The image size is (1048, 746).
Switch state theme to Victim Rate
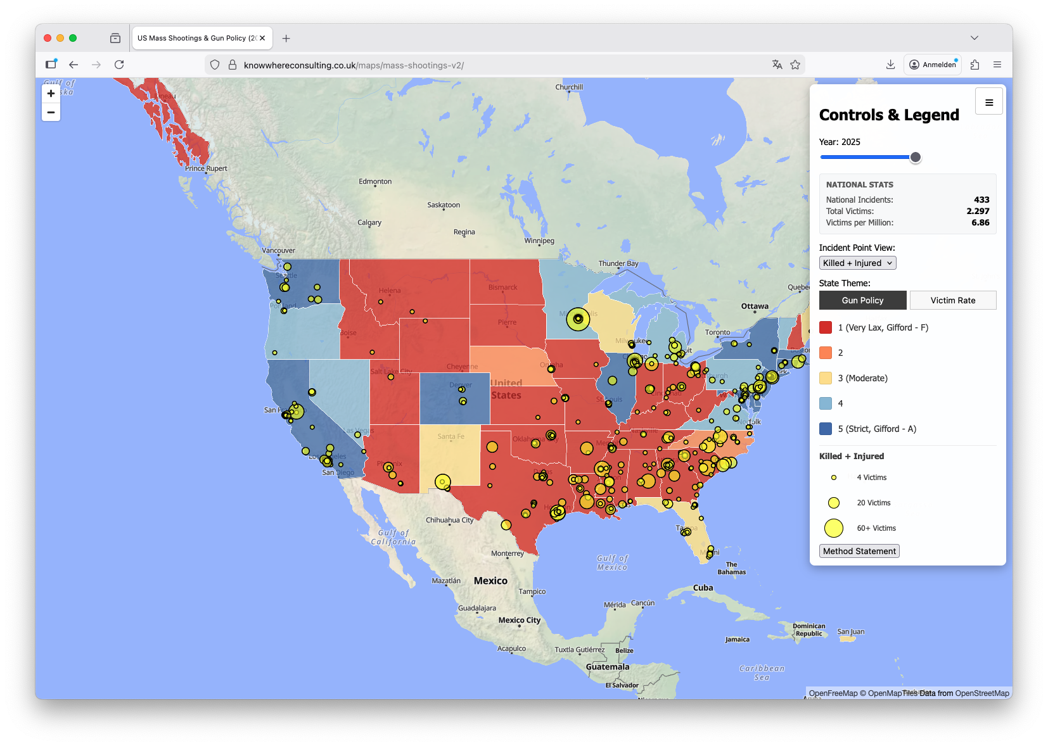tap(952, 300)
